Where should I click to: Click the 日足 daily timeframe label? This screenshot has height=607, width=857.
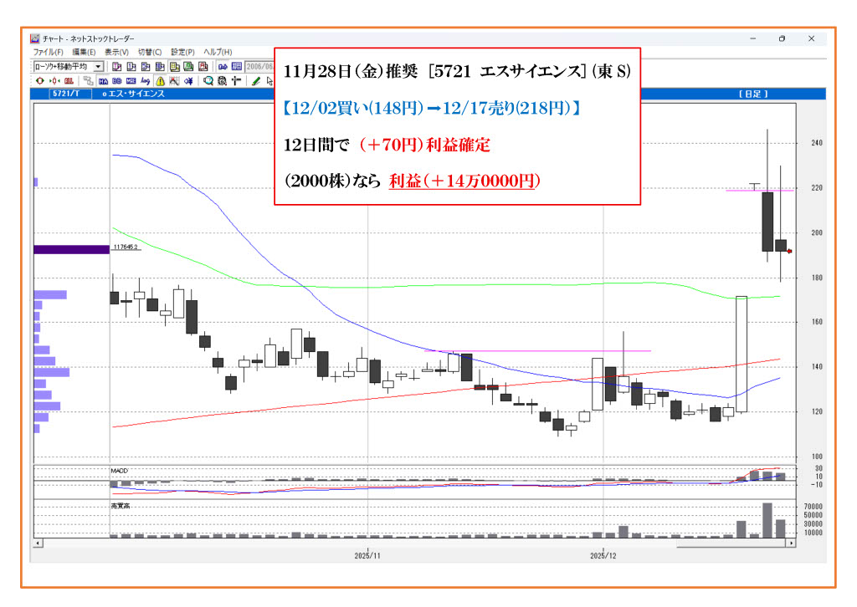click(x=752, y=94)
